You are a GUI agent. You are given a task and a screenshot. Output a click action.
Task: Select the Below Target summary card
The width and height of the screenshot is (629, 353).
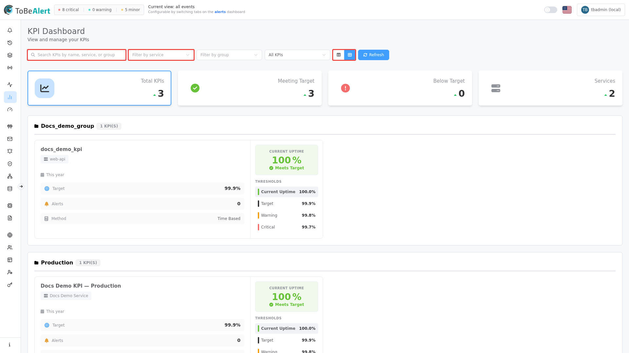point(400,88)
